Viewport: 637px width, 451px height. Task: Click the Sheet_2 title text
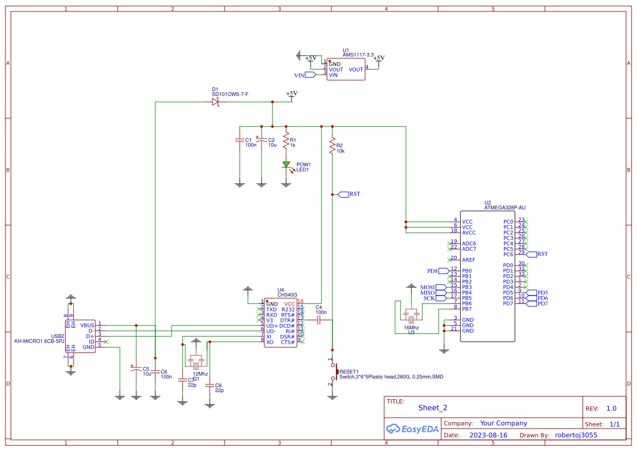432,407
